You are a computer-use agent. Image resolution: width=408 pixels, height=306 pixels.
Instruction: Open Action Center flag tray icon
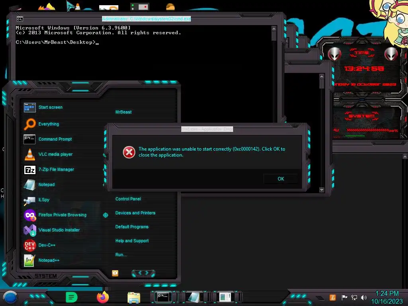[344, 297]
